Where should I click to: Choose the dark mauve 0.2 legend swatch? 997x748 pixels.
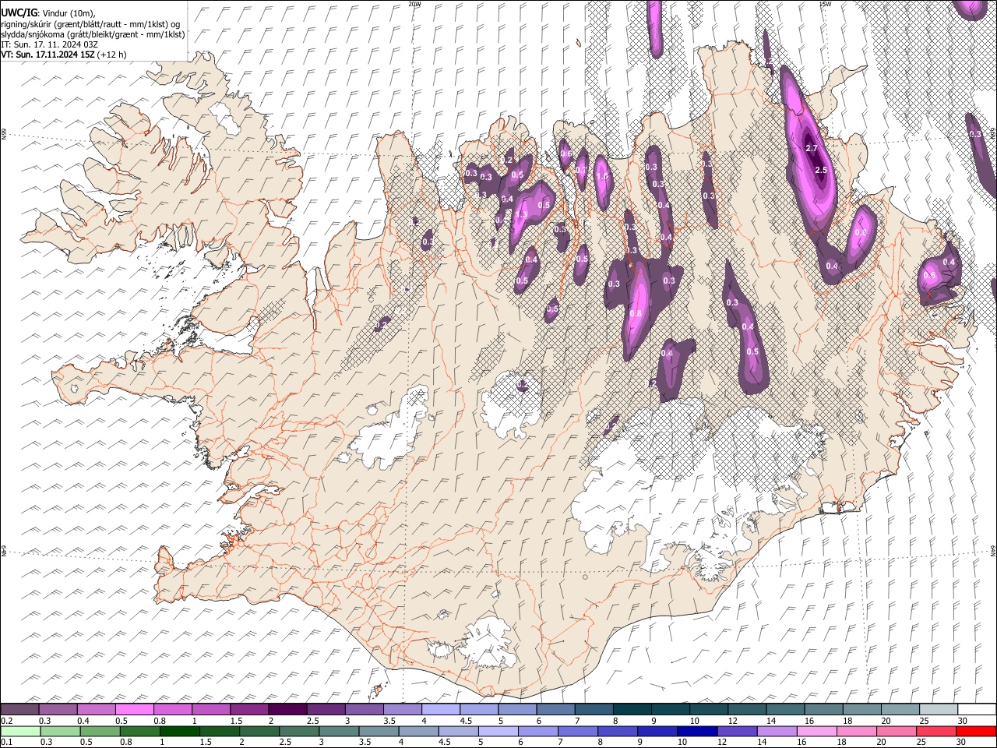click(x=19, y=709)
